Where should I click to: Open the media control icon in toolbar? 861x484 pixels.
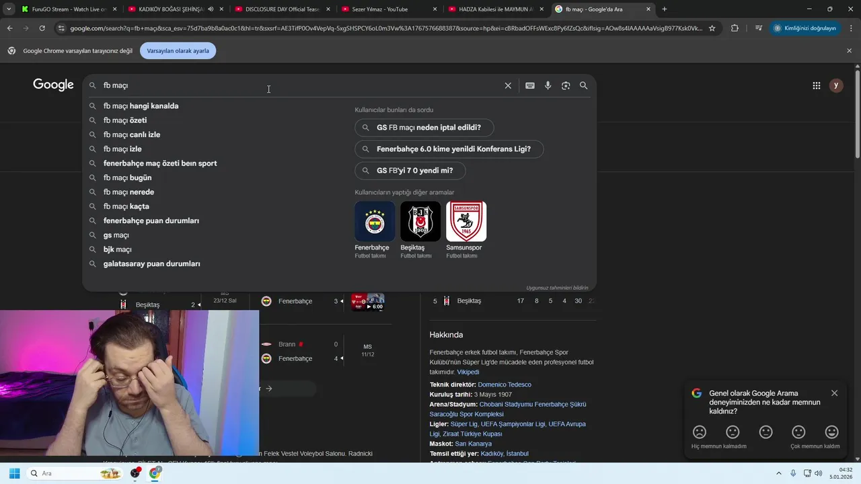(x=759, y=28)
